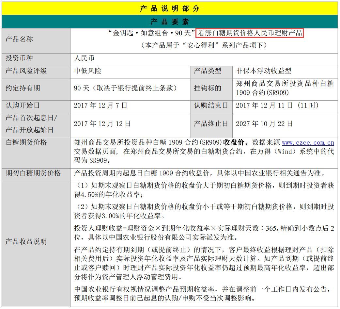
Task: Click the 认购开始日 label
Action: click(x=23, y=106)
